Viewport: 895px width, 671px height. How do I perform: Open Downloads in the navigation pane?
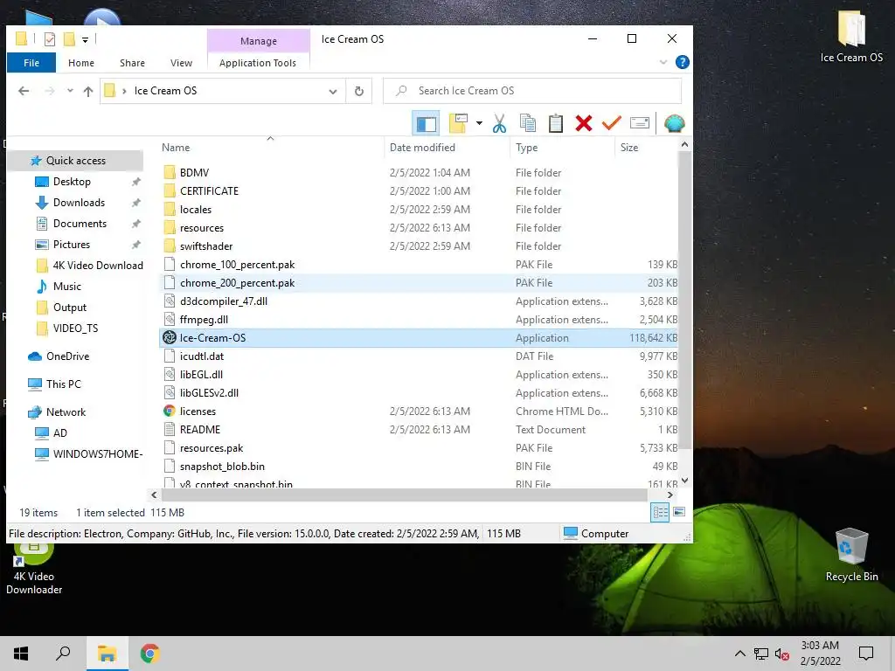[x=79, y=203]
